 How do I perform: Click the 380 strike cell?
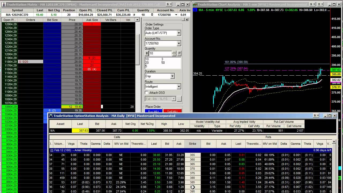[x=192, y=178]
